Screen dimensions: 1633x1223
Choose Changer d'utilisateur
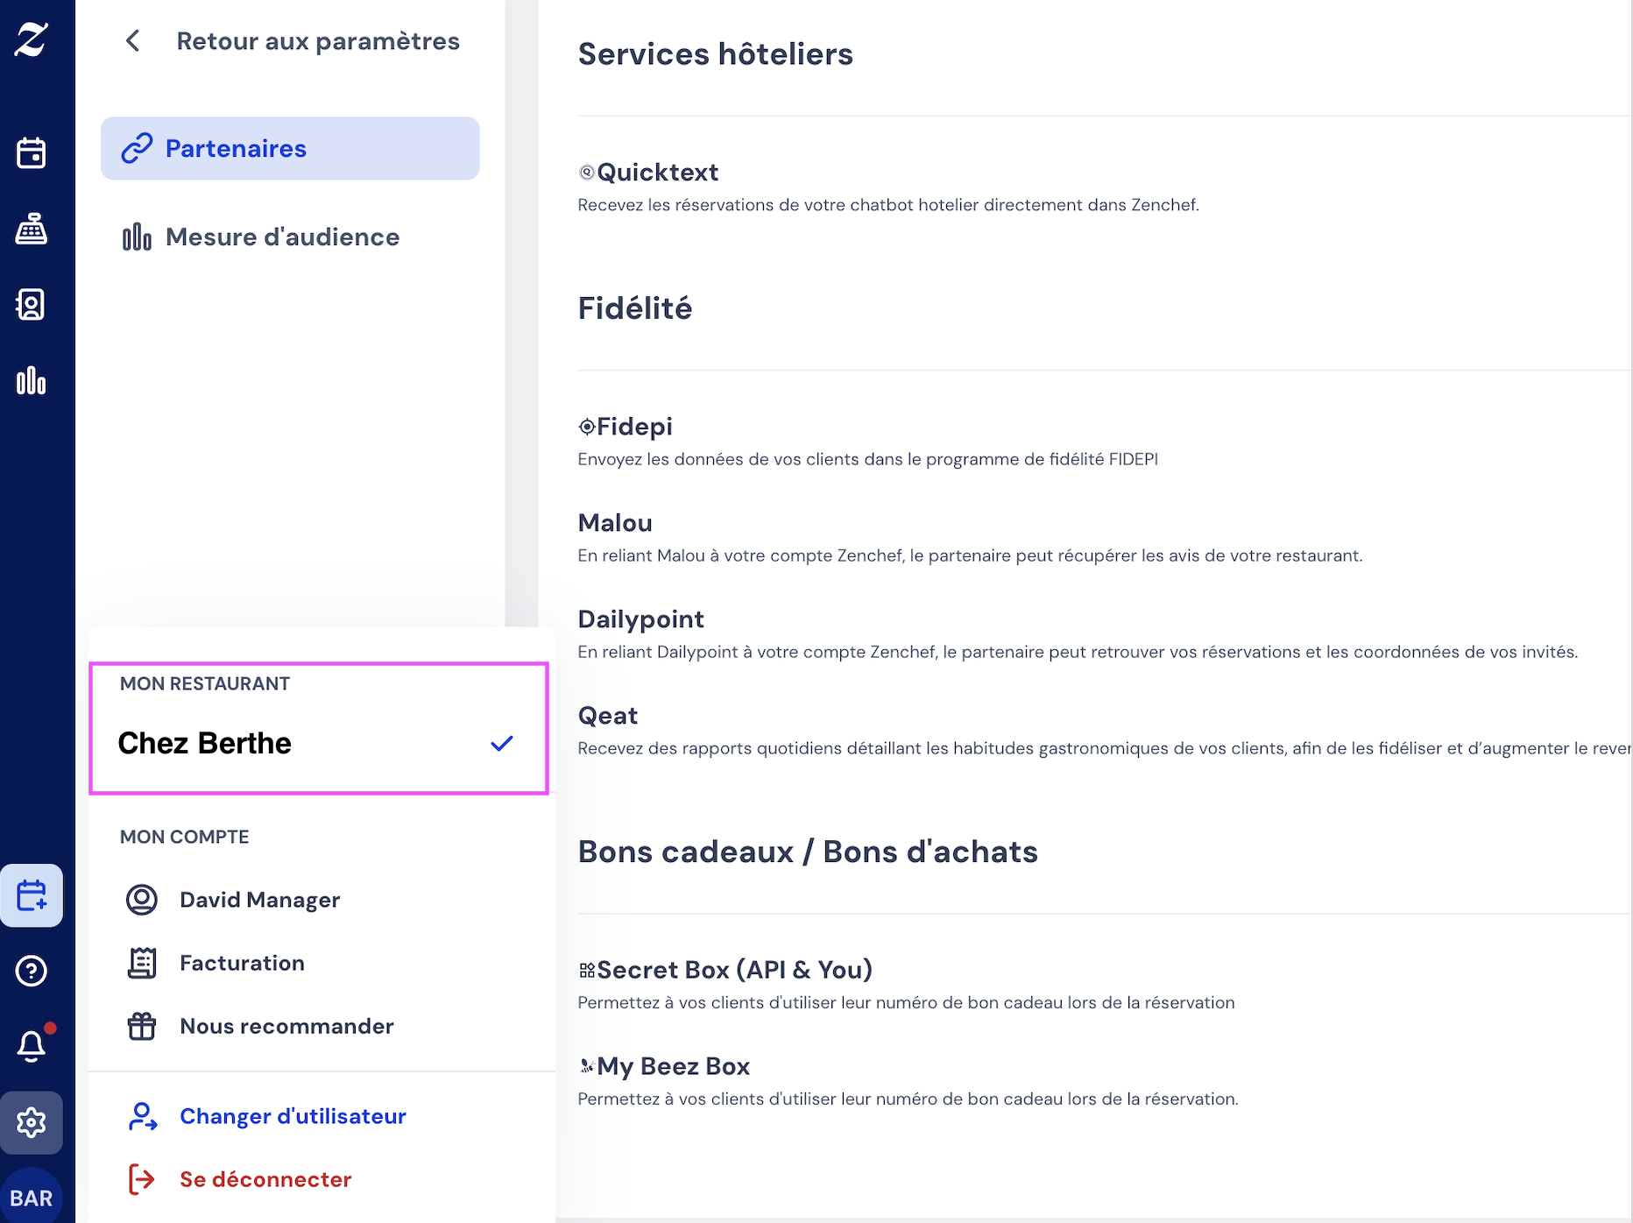pos(293,1116)
